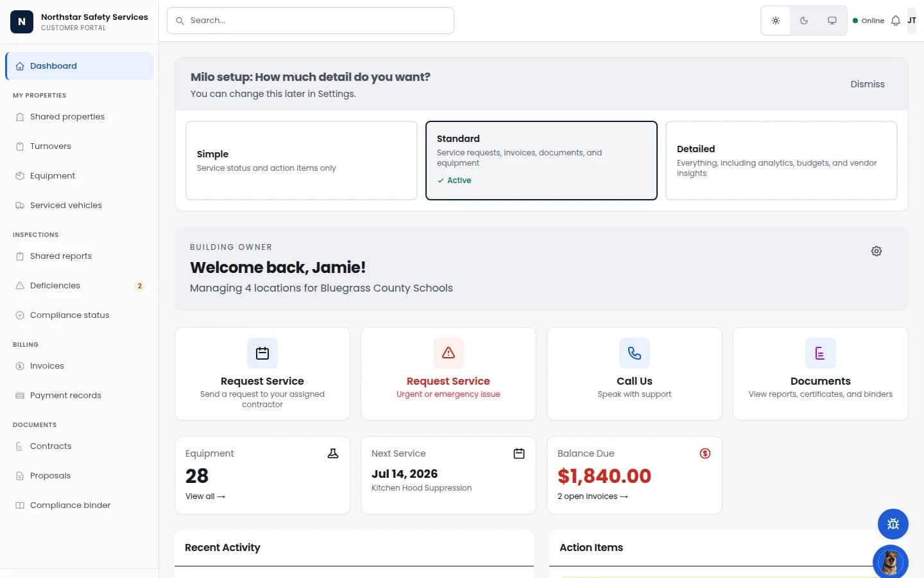Viewport: 924px width, 578px height.
Task: Open the 2 open invoices link
Action: (593, 496)
